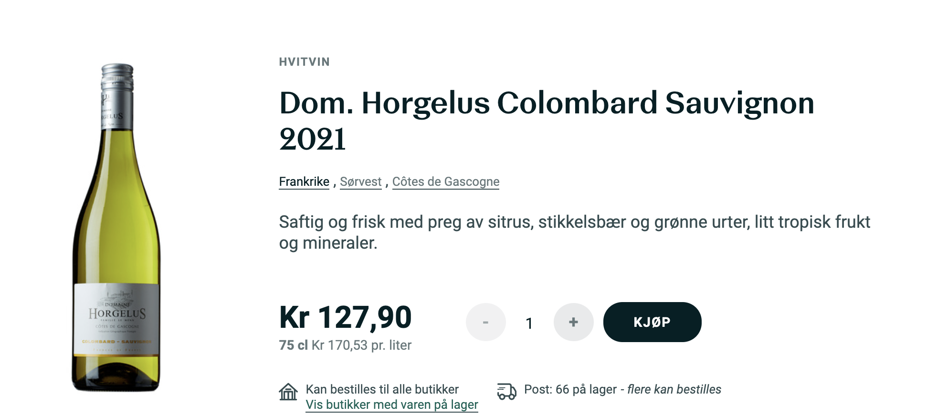The width and height of the screenshot is (937, 415).
Task: Click the Kr 127,90 price
Action: 345,317
